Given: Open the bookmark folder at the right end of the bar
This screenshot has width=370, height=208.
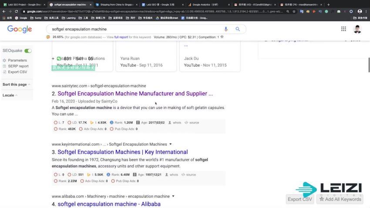Looking at the screenshot, I should pyautogui.click(x=360, y=18).
